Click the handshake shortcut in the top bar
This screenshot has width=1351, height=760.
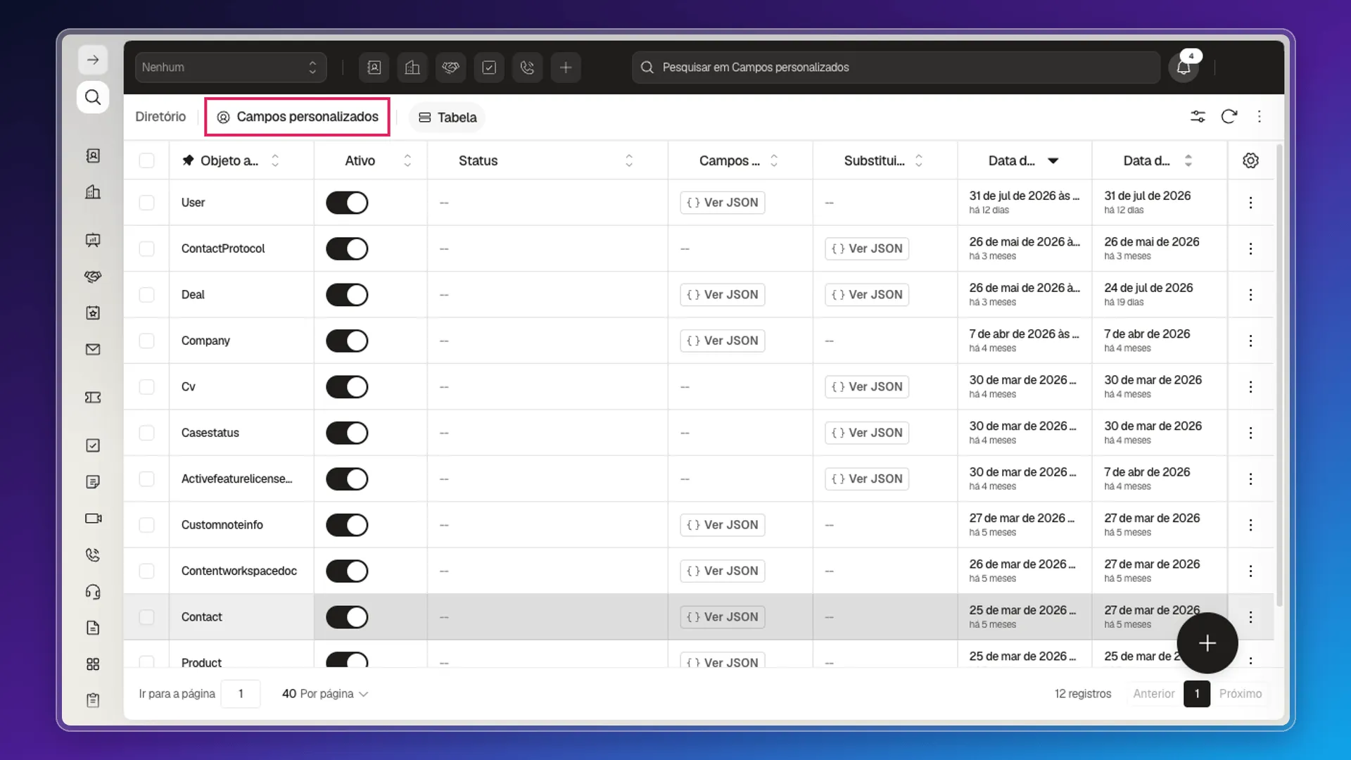451,68
